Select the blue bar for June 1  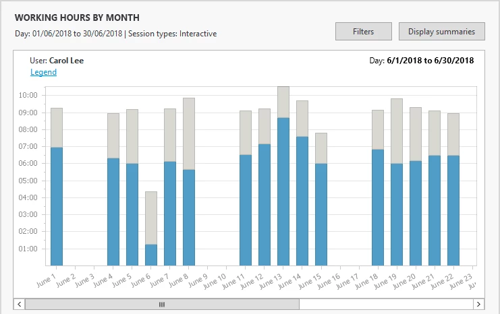[57, 206]
